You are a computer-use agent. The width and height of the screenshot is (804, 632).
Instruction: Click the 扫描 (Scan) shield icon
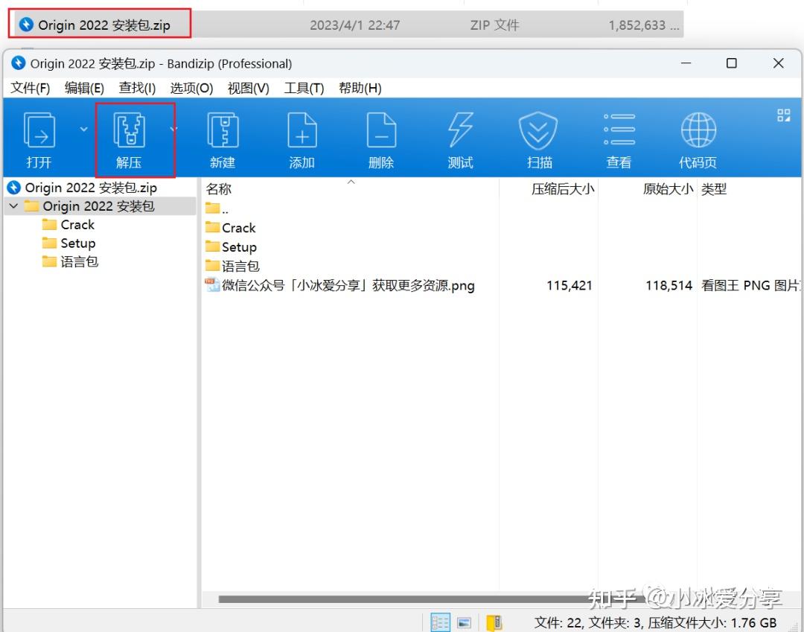coord(538,138)
